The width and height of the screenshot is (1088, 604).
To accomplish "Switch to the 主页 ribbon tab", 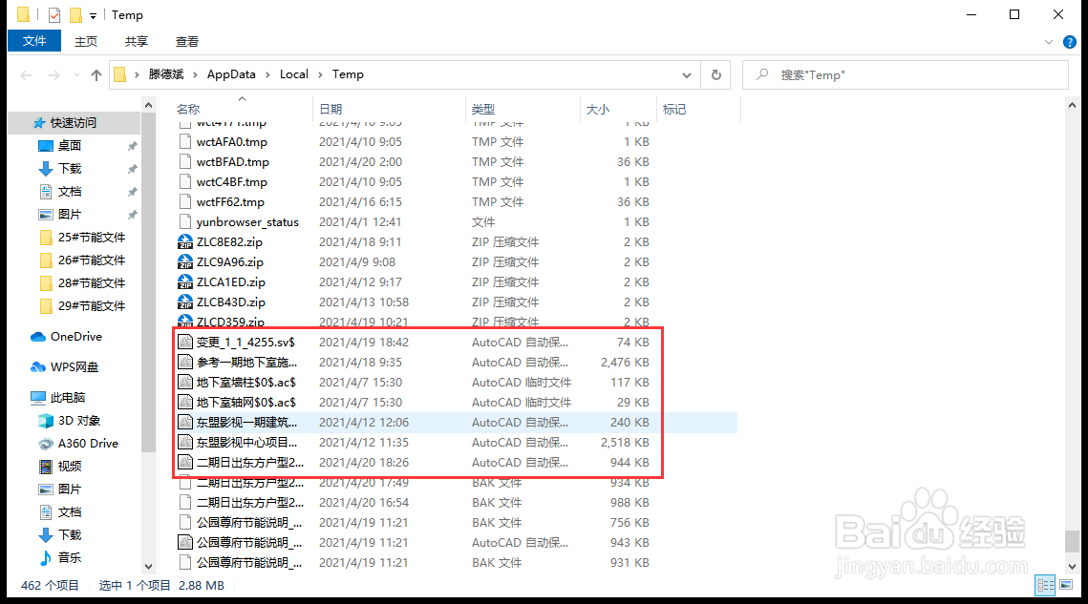I will coord(86,42).
